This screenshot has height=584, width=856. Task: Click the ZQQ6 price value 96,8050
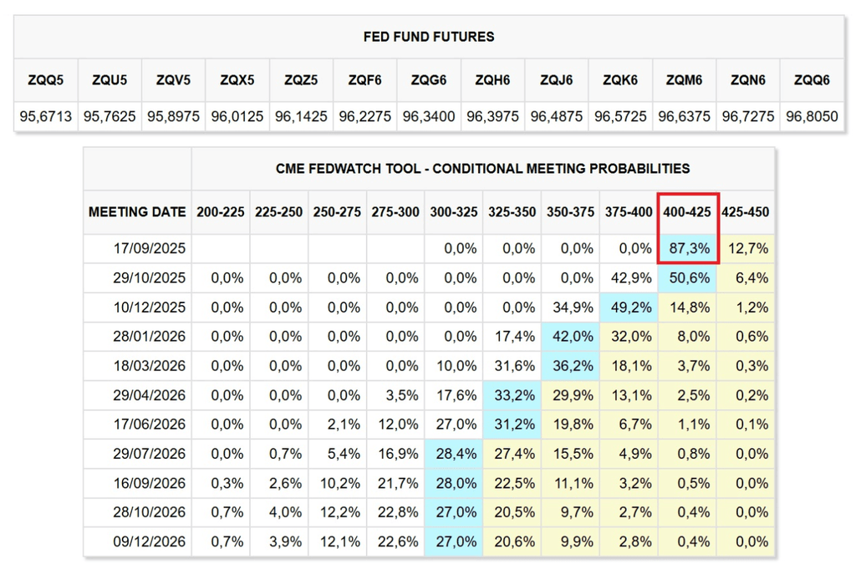pyautogui.click(x=812, y=116)
